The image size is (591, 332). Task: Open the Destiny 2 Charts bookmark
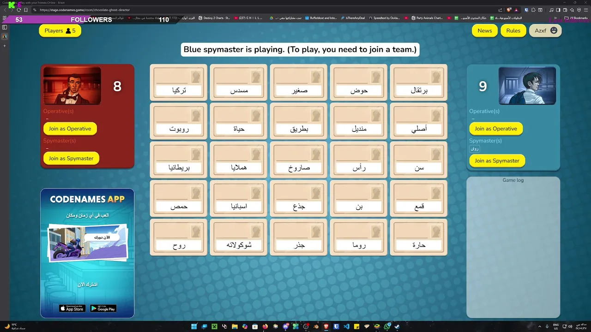pos(214,18)
